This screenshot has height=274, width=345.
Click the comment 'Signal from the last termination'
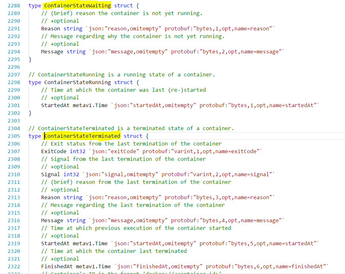[124, 159]
